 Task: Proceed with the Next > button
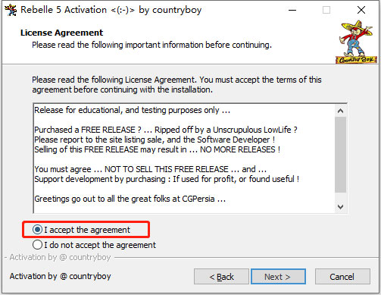278,277
